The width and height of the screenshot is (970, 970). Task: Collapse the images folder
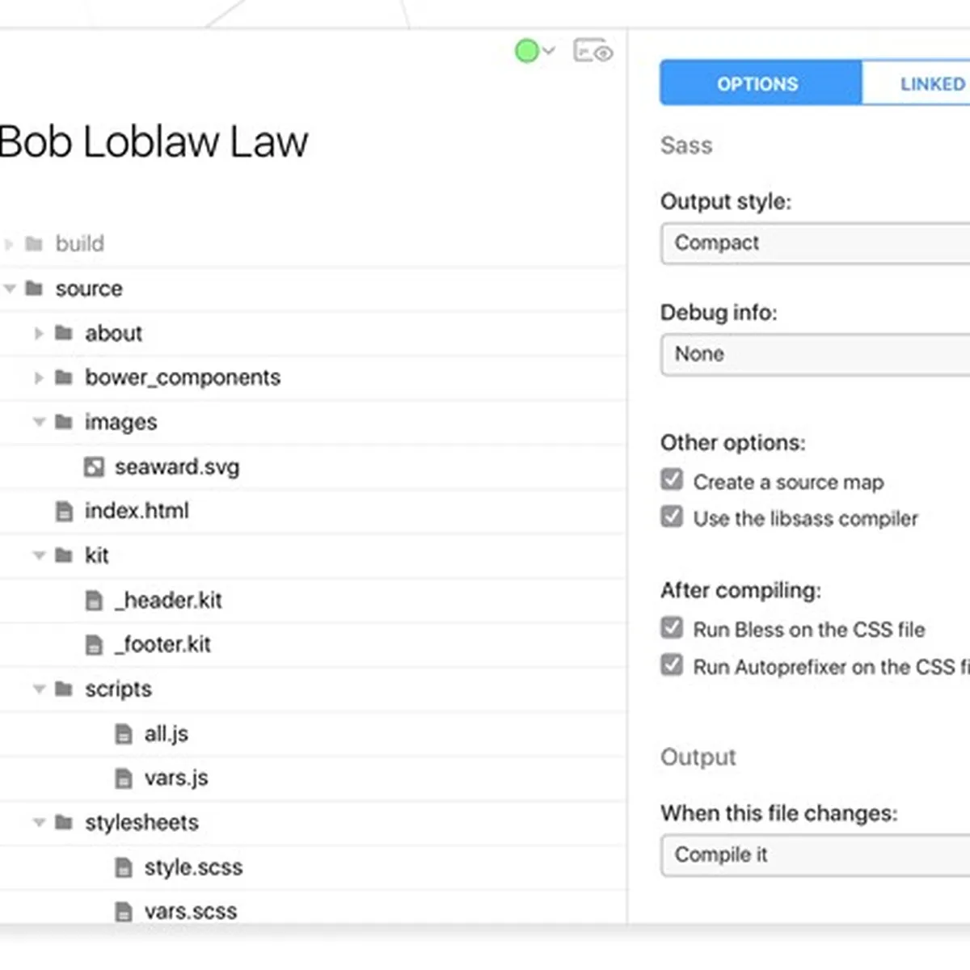tap(39, 421)
